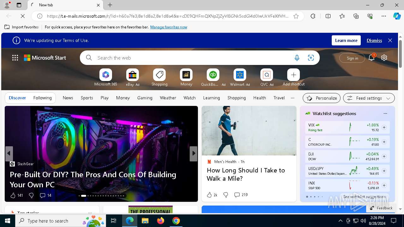Screen dimensions: 404x227
Task: Open the Collections icon
Action: point(356,16)
